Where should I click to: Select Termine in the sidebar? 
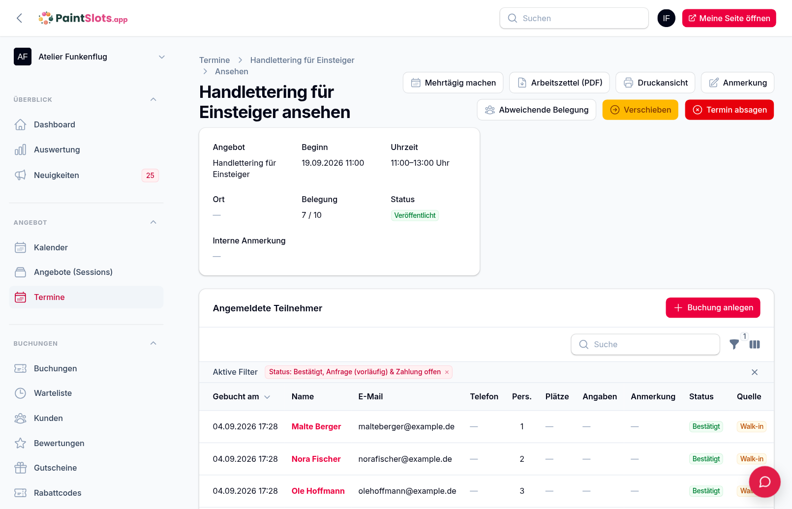pos(86,297)
